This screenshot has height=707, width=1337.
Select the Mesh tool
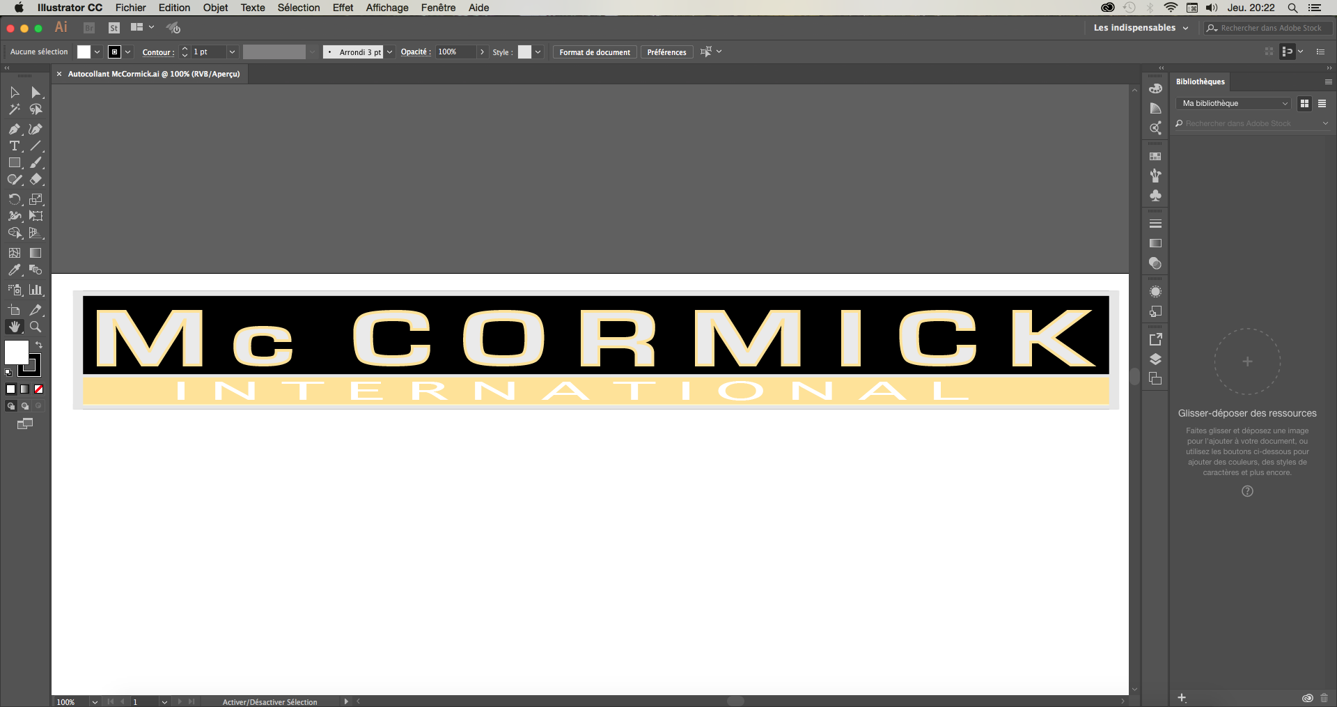[15, 253]
